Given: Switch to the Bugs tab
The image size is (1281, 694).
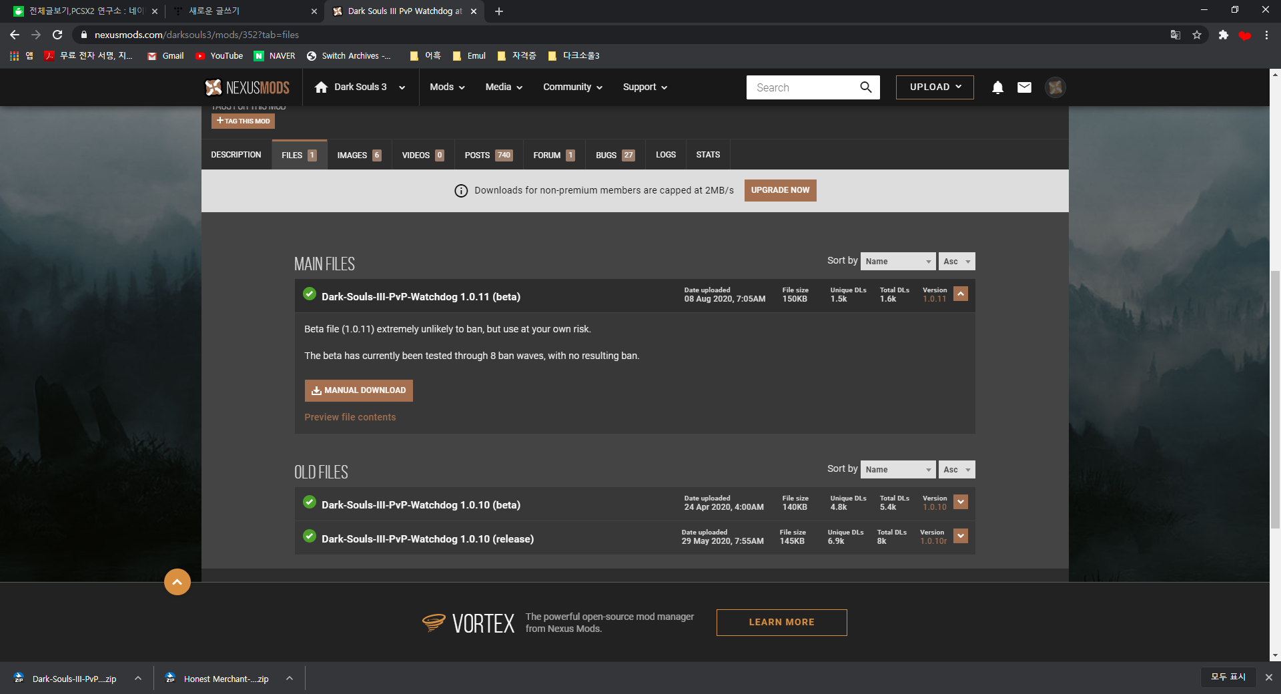Looking at the screenshot, I should tap(615, 155).
